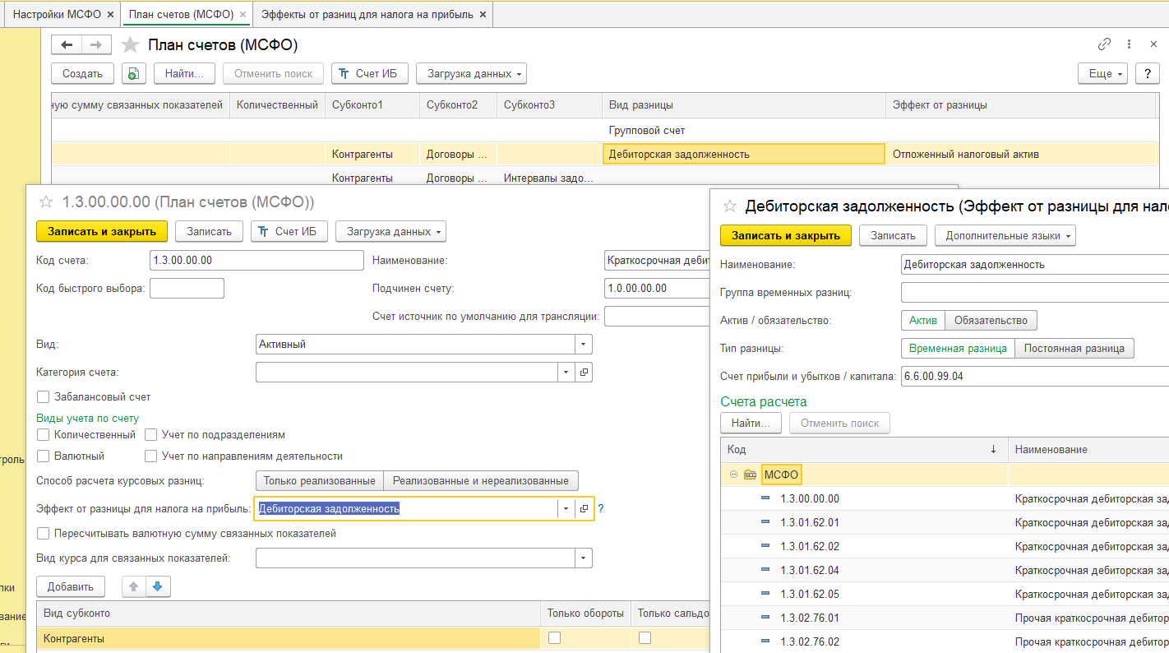Viewport: 1169px width, 653px height.
Task: Choose Обязательство toggle button
Action: click(991, 320)
